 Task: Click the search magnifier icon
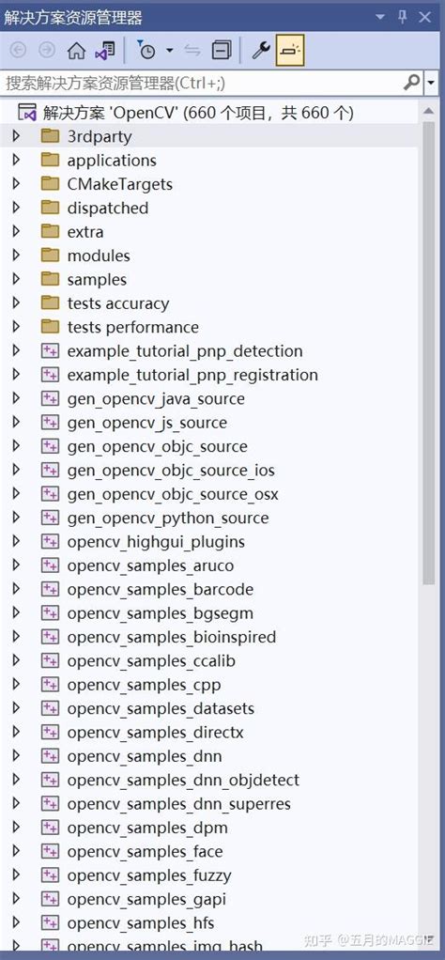[x=412, y=83]
